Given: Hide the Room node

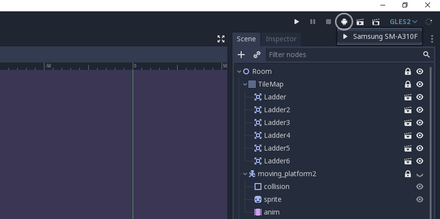Looking at the screenshot, I should click(420, 71).
